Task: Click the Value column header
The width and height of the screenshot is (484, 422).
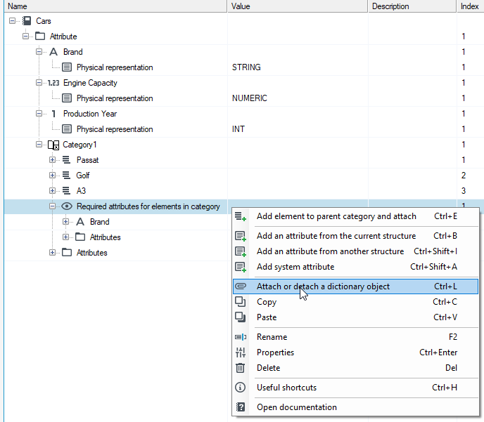Action: click(298, 6)
